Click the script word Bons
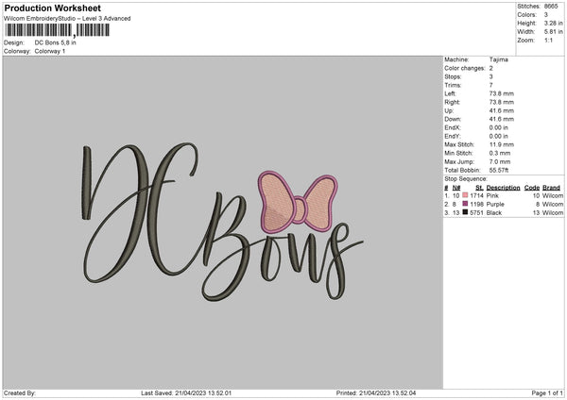 point(282,249)
